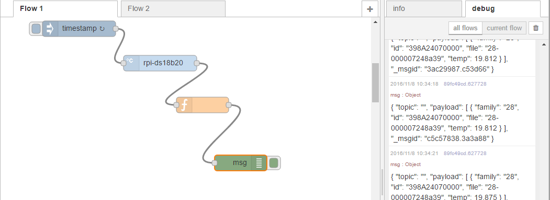Switch to the Flow 2 tab
The width and height of the screenshot is (550, 200).
pyautogui.click(x=173, y=9)
